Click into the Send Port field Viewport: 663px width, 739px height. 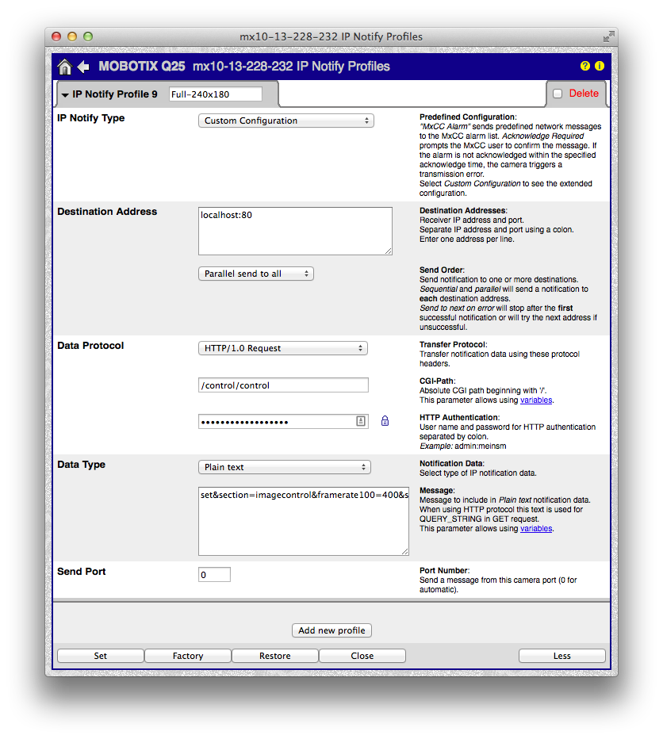click(x=214, y=575)
